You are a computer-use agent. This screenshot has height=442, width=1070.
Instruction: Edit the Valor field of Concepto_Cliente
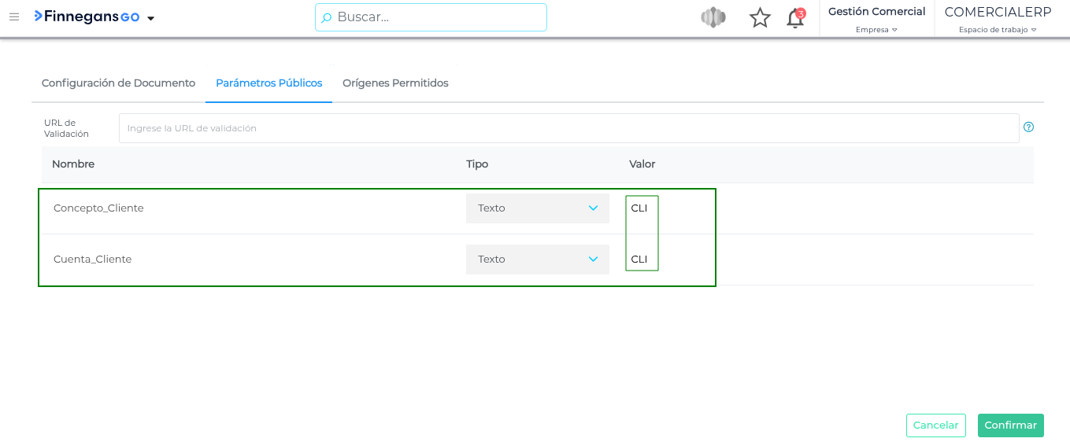pyautogui.click(x=641, y=208)
